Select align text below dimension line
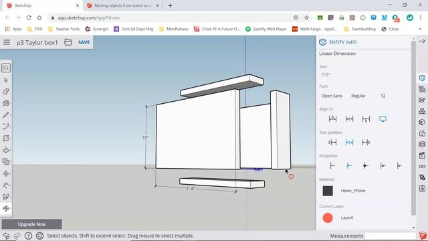The image size is (428, 241). pos(366,118)
